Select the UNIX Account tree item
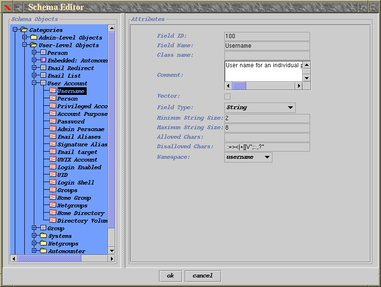381x287 pixels. pyautogui.click(x=77, y=160)
